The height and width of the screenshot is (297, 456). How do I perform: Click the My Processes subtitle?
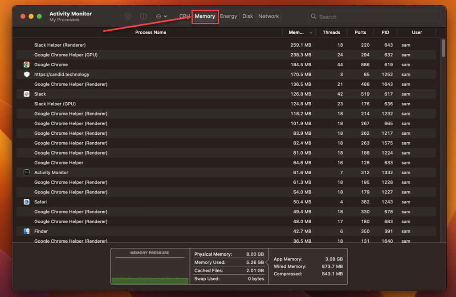point(64,20)
